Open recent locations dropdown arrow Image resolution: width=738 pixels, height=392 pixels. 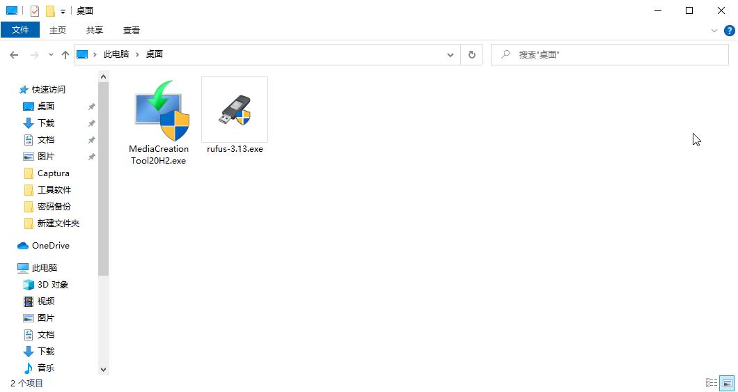[x=51, y=55]
